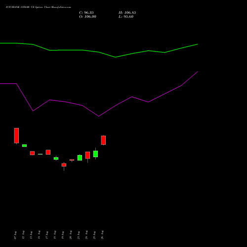Click the 07 Aug date label
This screenshot has width=247, height=247.
[x=15, y=235]
